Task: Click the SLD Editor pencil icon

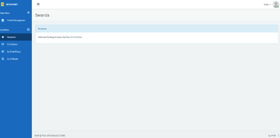Action: click(x=3, y=44)
